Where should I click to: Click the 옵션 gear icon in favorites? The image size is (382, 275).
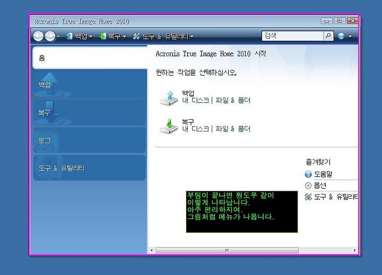pyautogui.click(x=308, y=185)
